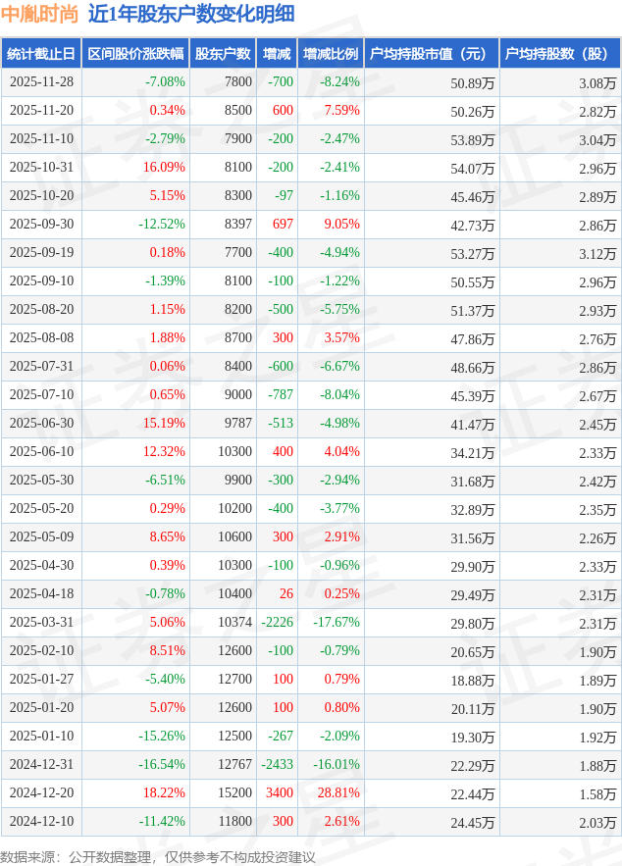Click the 增减 column header
This screenshot has width=622, height=866.
pos(278,54)
